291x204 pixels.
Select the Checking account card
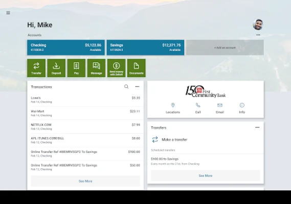pyautogui.click(x=66, y=47)
